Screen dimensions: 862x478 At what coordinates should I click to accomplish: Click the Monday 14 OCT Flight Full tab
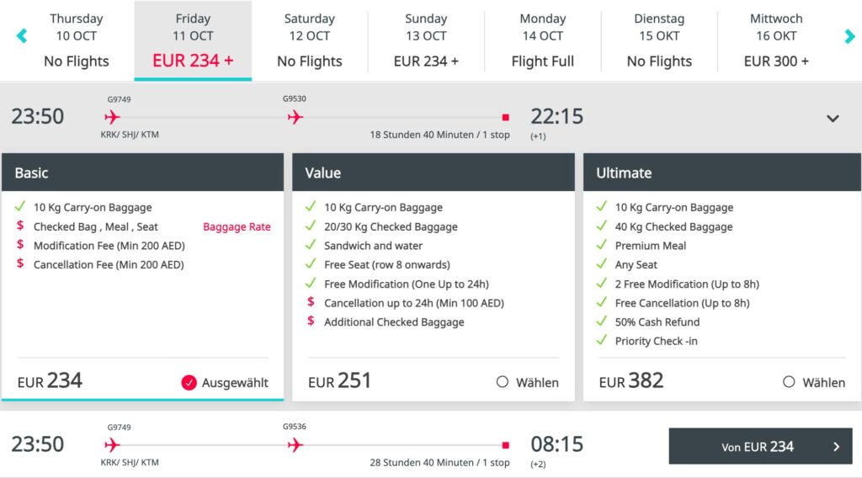pos(542,40)
